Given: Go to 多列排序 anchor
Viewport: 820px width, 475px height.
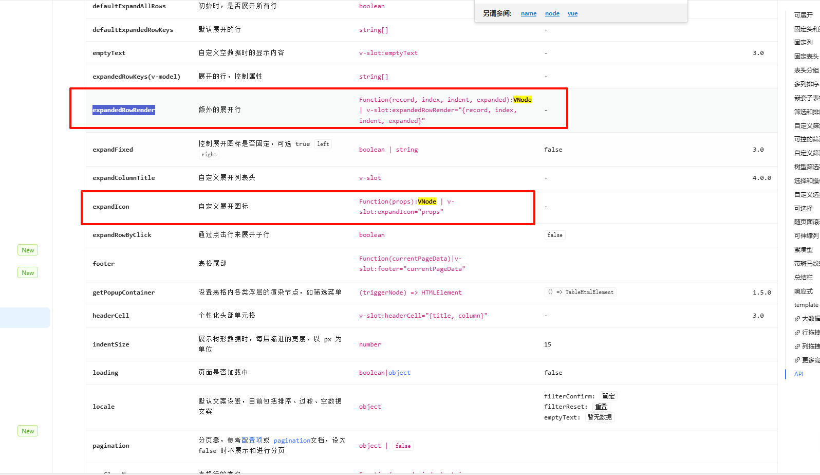Looking at the screenshot, I should (x=807, y=84).
